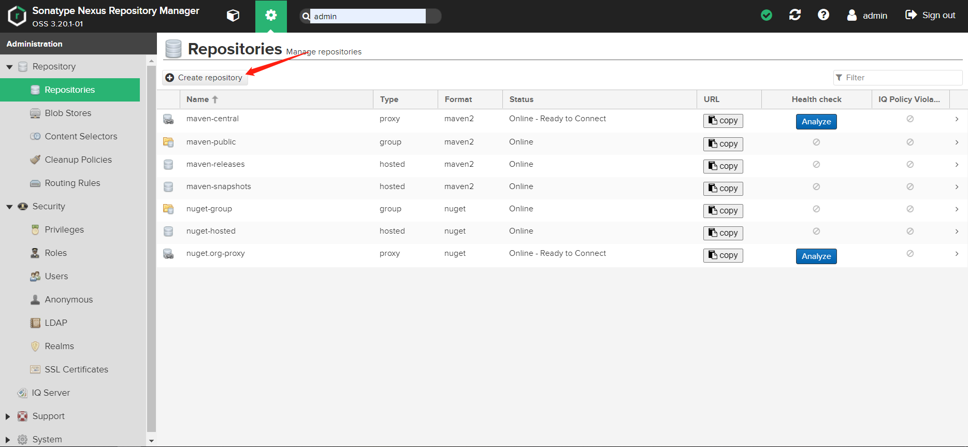Open details chevron for maven-public row
This screenshot has width=968, height=447.
pos(957,142)
